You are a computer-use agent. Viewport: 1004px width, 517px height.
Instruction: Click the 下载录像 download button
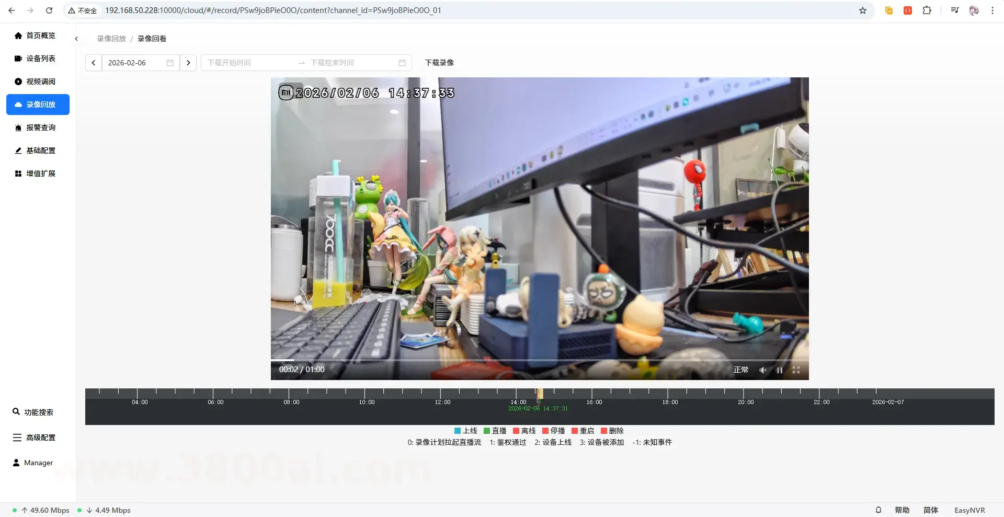(x=439, y=63)
